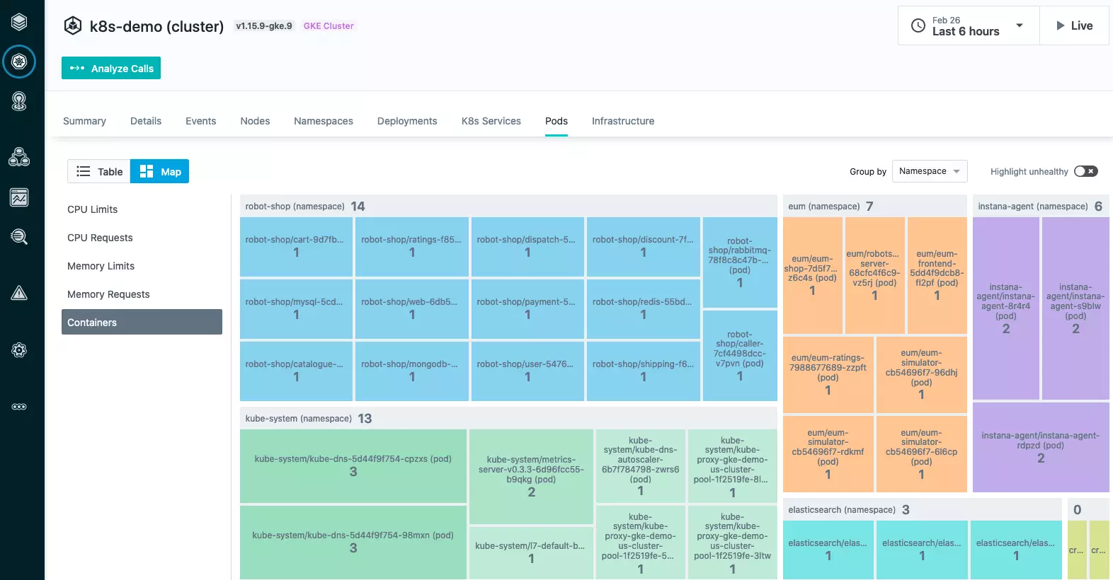This screenshot has width=1113, height=580.
Task: Open the websites and mobile apps sidebar icon
Action: (x=19, y=102)
